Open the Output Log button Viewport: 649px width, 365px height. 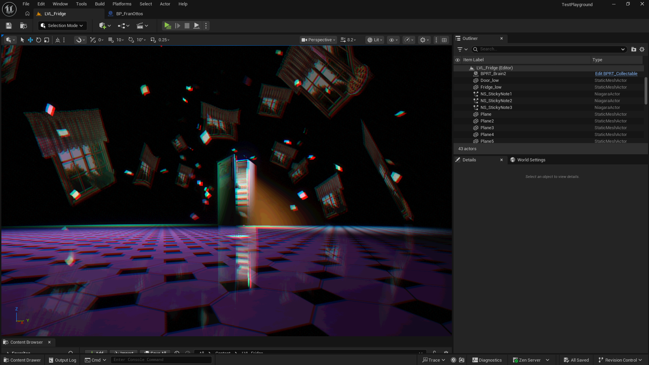tap(63, 360)
